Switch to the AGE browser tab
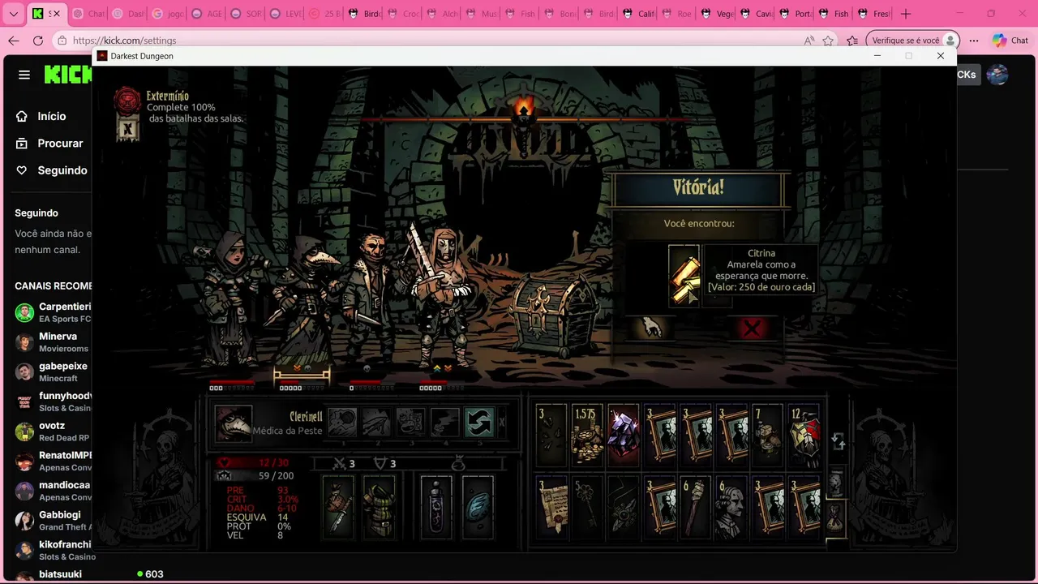Viewport: 1038px width, 584px height. [x=206, y=14]
